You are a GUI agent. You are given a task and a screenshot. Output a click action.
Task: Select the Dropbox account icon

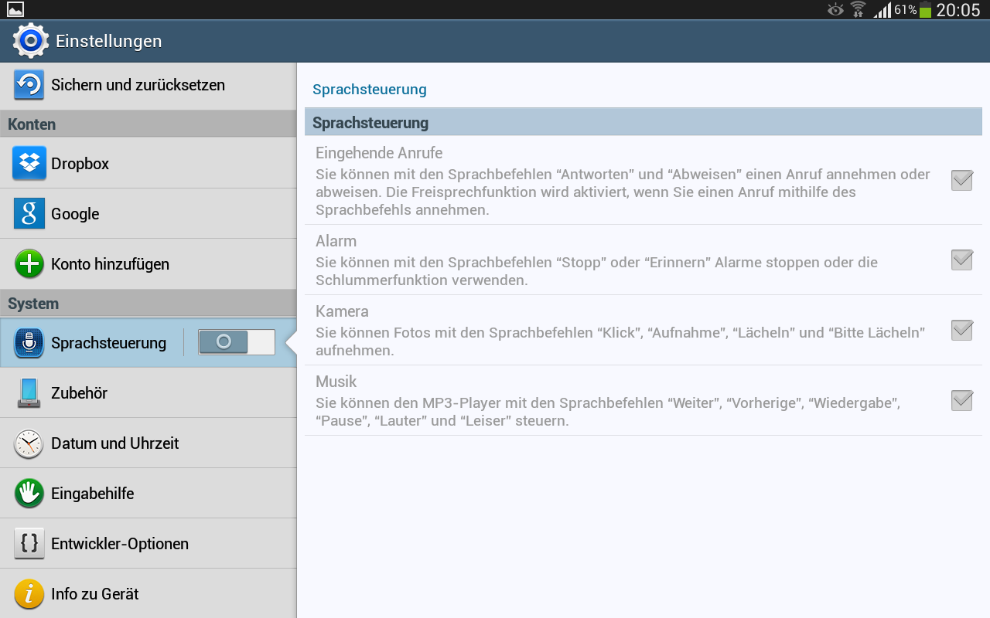tap(29, 163)
